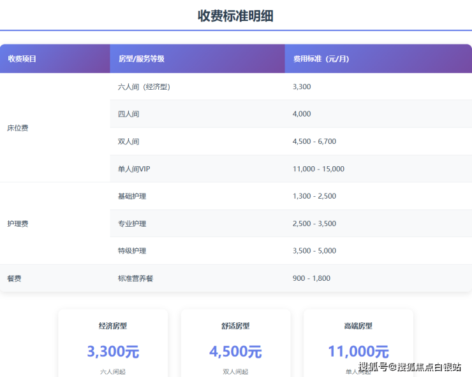This screenshot has height=377, width=472.
Task: Select the 单人间VIP row
Action: (134, 169)
